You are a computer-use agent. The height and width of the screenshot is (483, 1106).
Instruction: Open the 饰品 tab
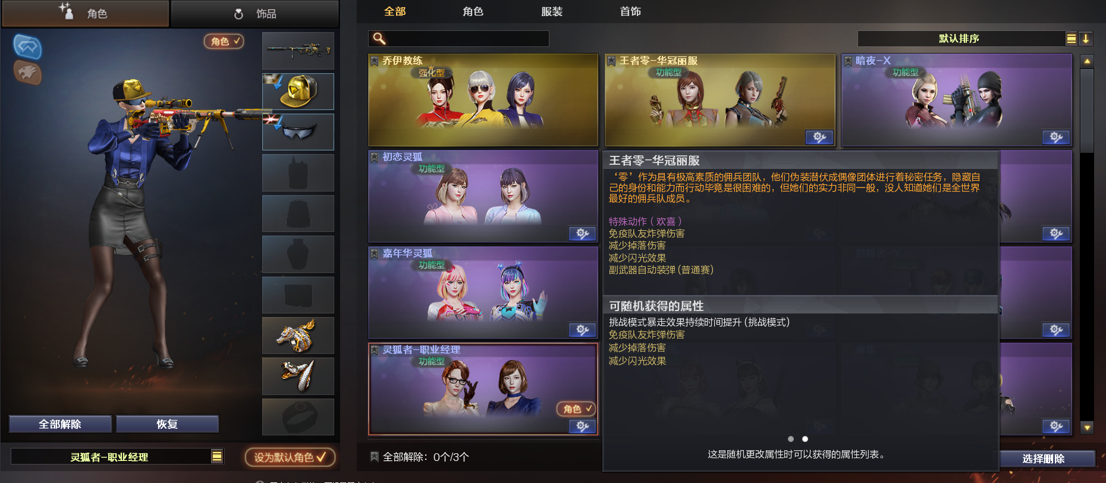255,13
